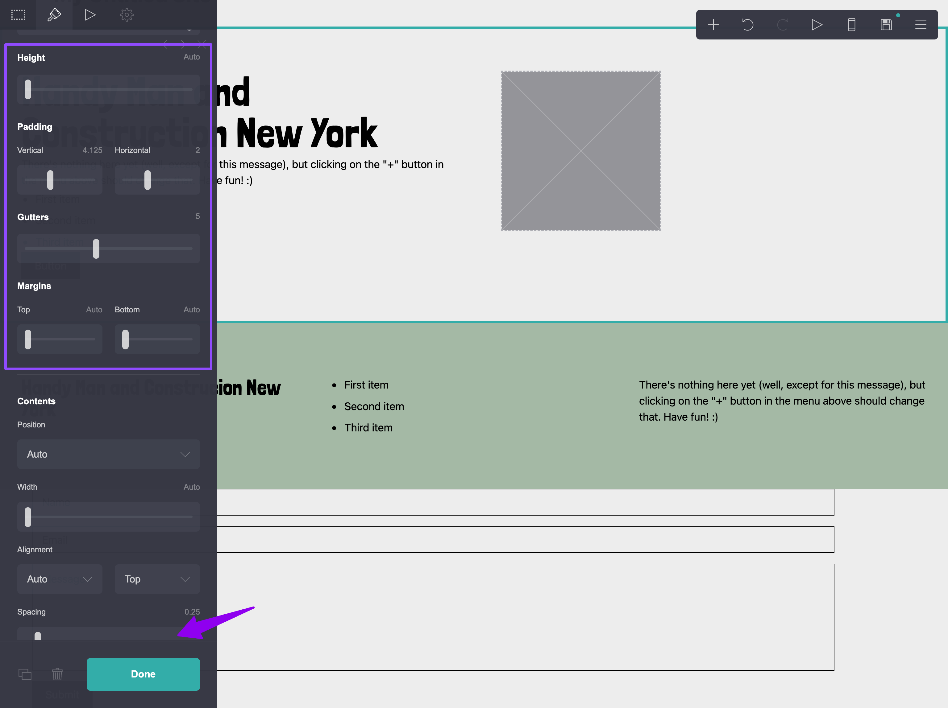Viewport: 948px width, 708px height.
Task: Select the layout tab with dashed rectangle icon
Action: coord(18,15)
